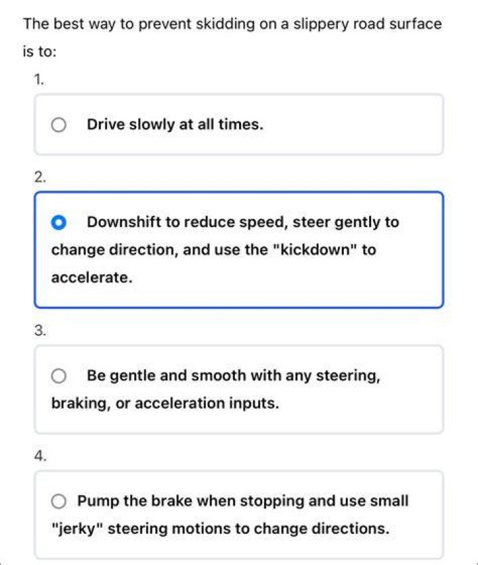
Task: Click "Be gentle and smooth with any steering" line
Action: (234, 376)
